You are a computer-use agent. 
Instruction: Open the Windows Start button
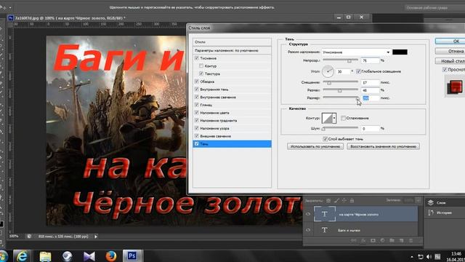[x=3, y=256]
